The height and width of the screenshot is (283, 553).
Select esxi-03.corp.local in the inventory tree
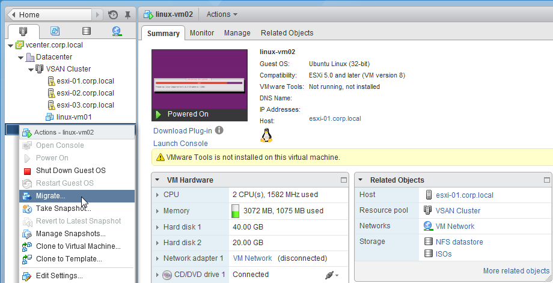click(x=85, y=105)
